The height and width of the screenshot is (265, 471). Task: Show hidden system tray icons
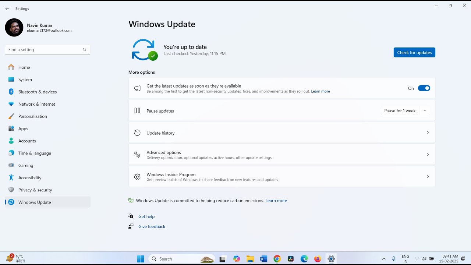[384, 259]
